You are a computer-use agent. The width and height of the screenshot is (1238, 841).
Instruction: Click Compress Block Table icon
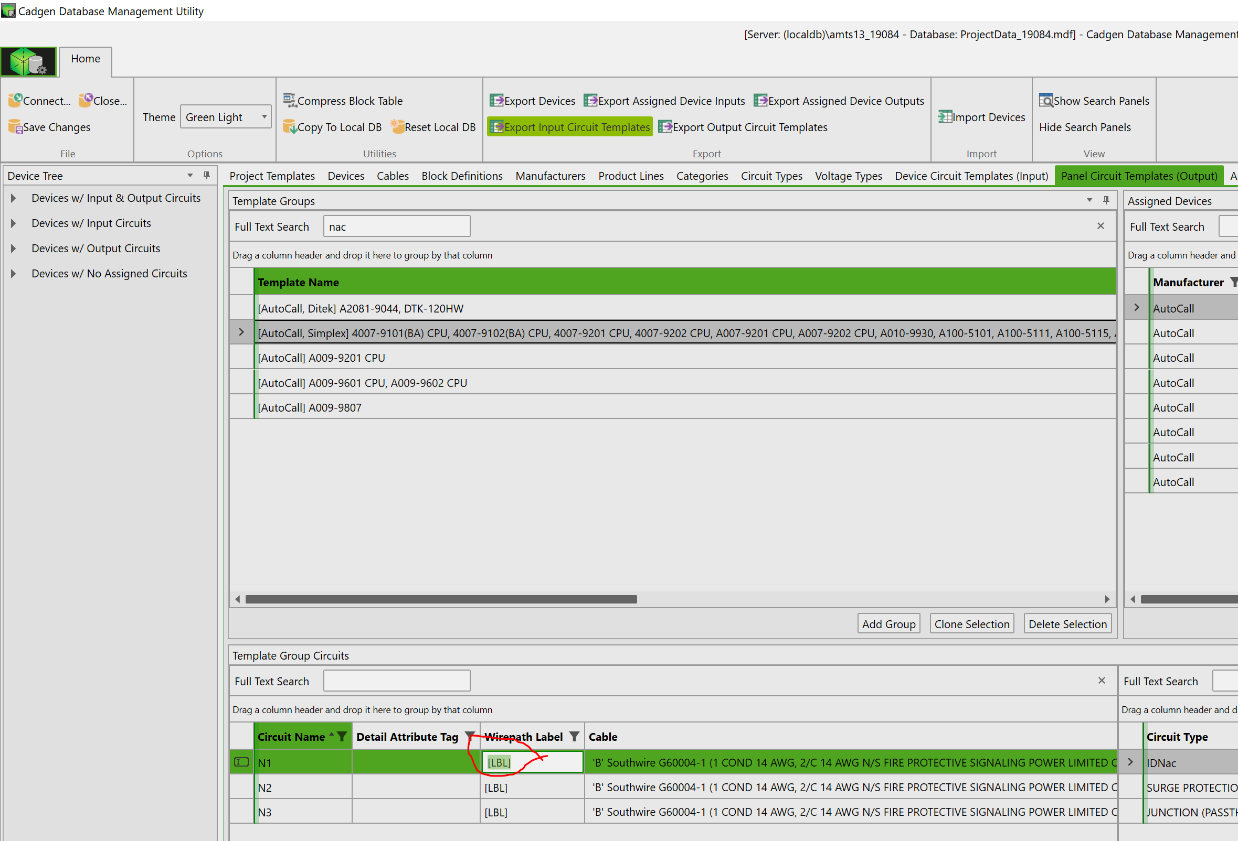point(289,100)
